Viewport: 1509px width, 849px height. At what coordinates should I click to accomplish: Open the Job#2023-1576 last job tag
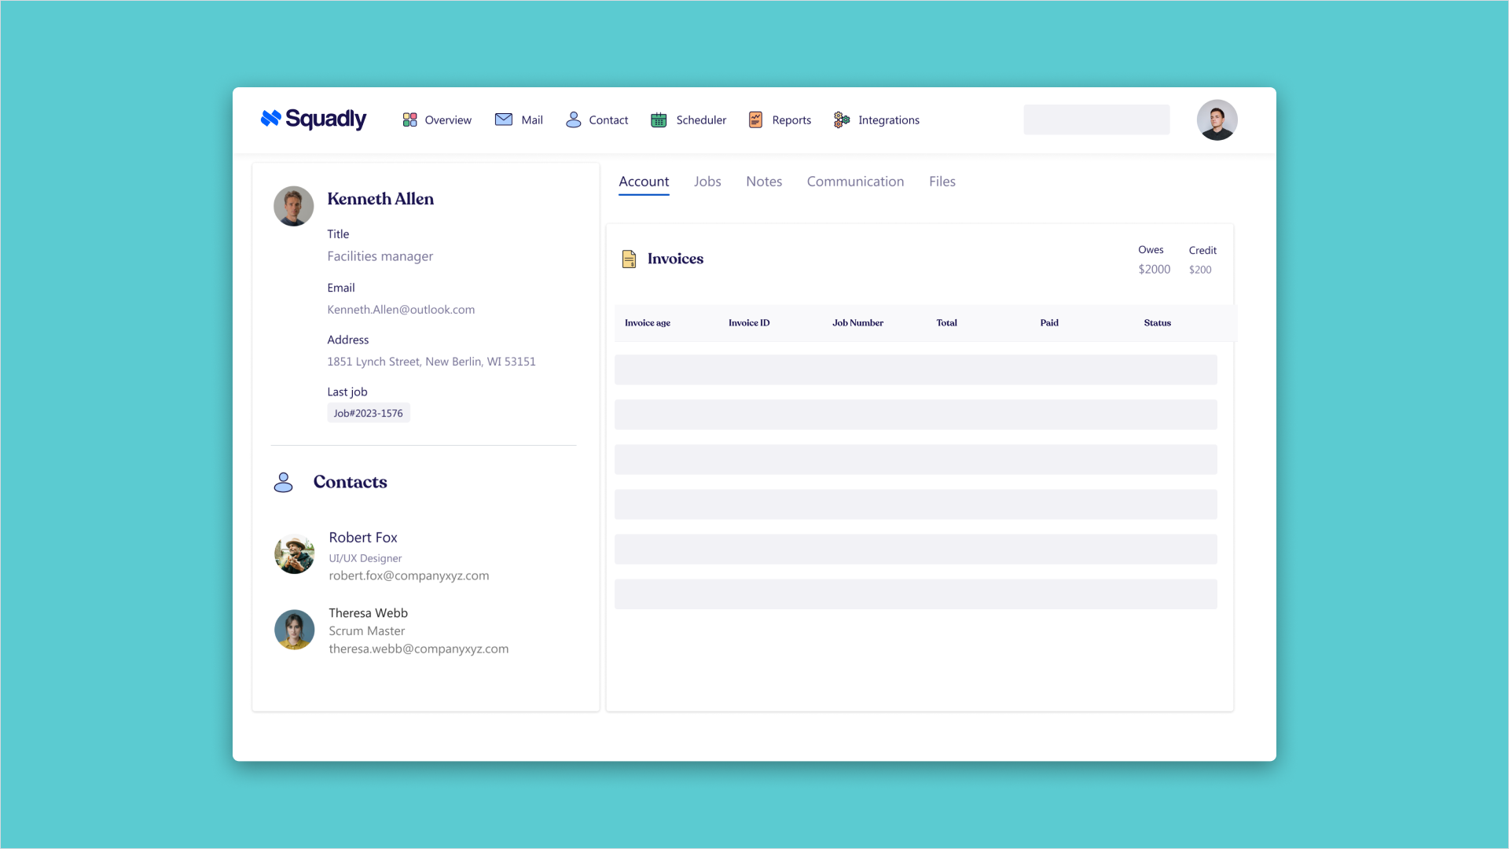[368, 413]
